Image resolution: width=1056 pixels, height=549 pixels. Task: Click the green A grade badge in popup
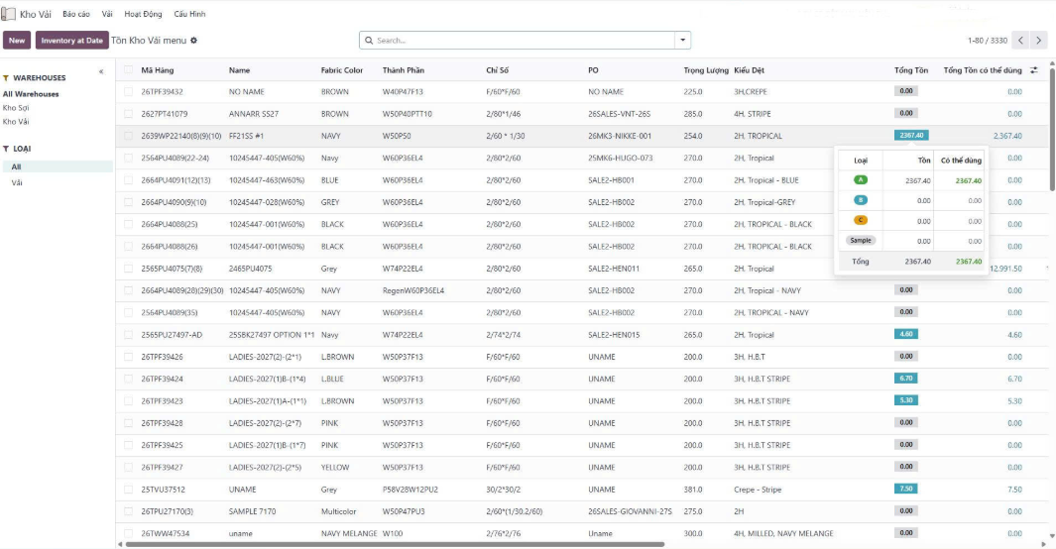click(x=860, y=180)
